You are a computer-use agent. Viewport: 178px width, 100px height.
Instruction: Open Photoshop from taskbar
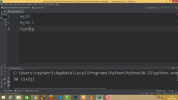pyautogui.click(x=75, y=97)
